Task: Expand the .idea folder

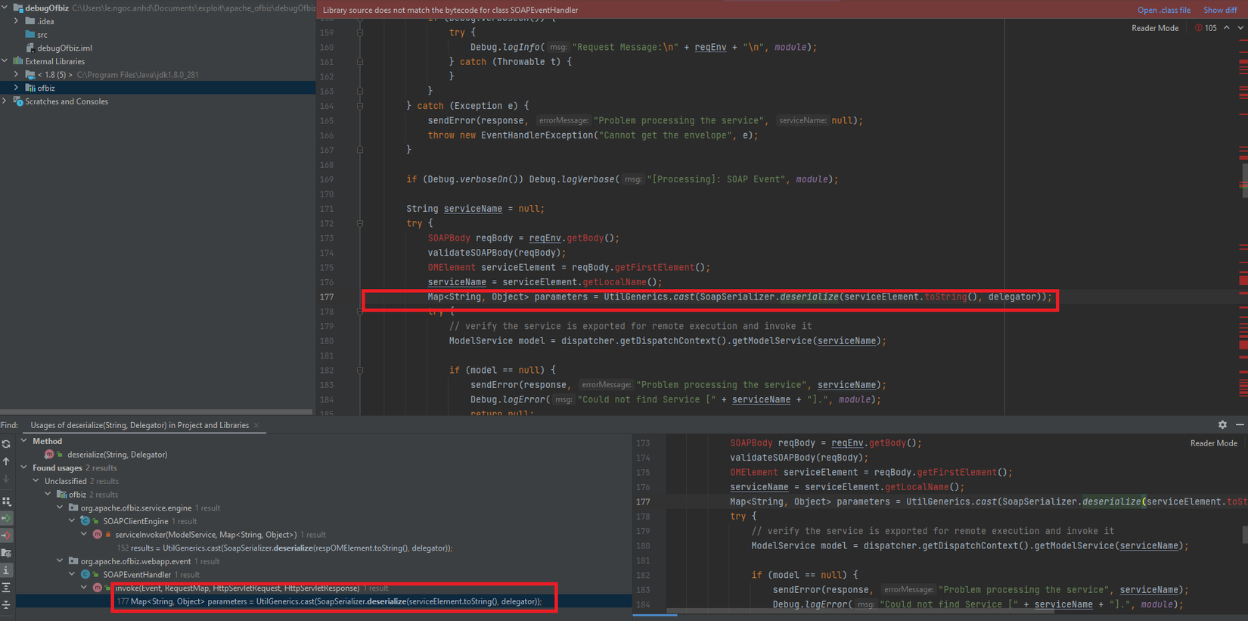Action: coord(17,21)
